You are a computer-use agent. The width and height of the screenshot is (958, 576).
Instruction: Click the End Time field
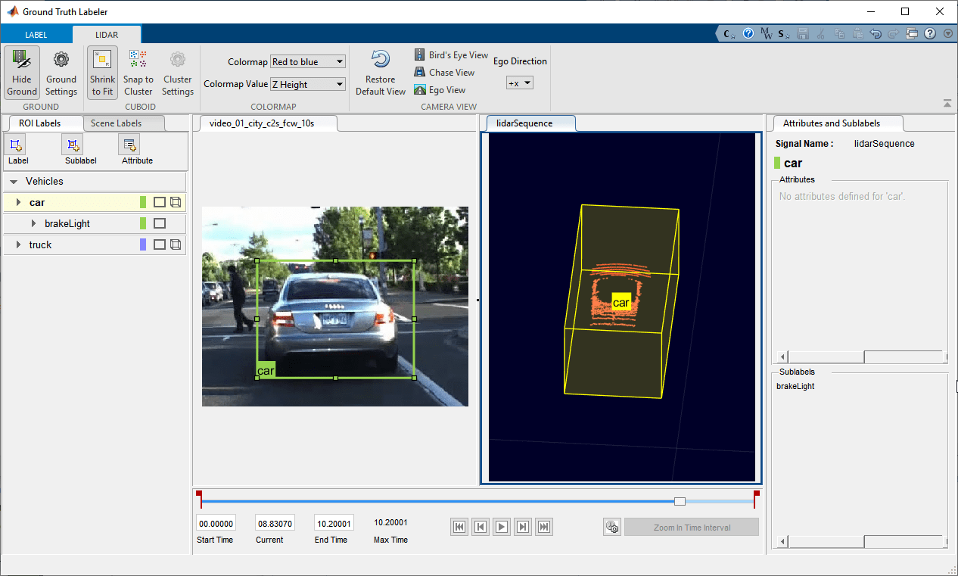(x=334, y=523)
